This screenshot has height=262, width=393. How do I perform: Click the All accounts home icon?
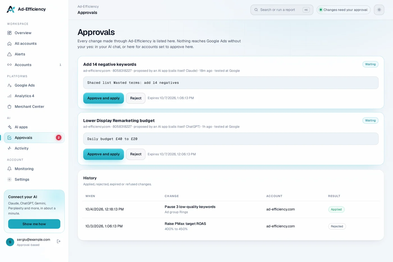[x=9, y=44]
